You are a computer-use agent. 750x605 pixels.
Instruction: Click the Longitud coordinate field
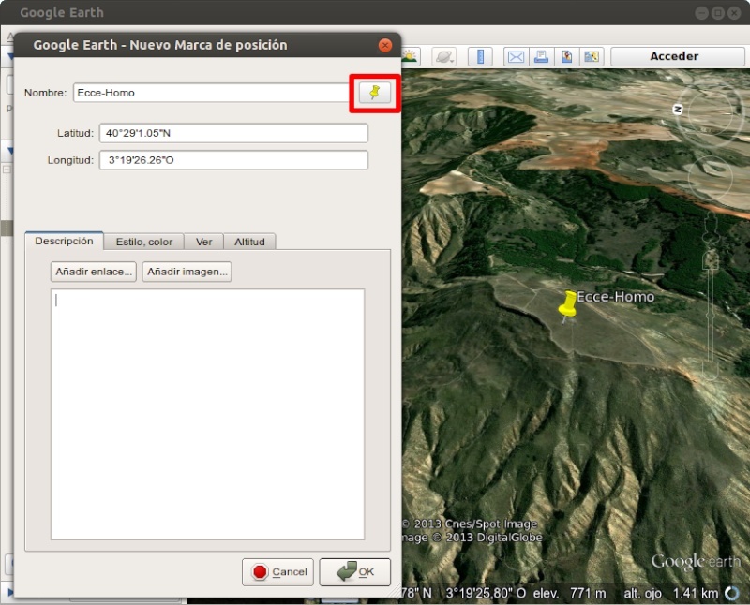(233, 160)
